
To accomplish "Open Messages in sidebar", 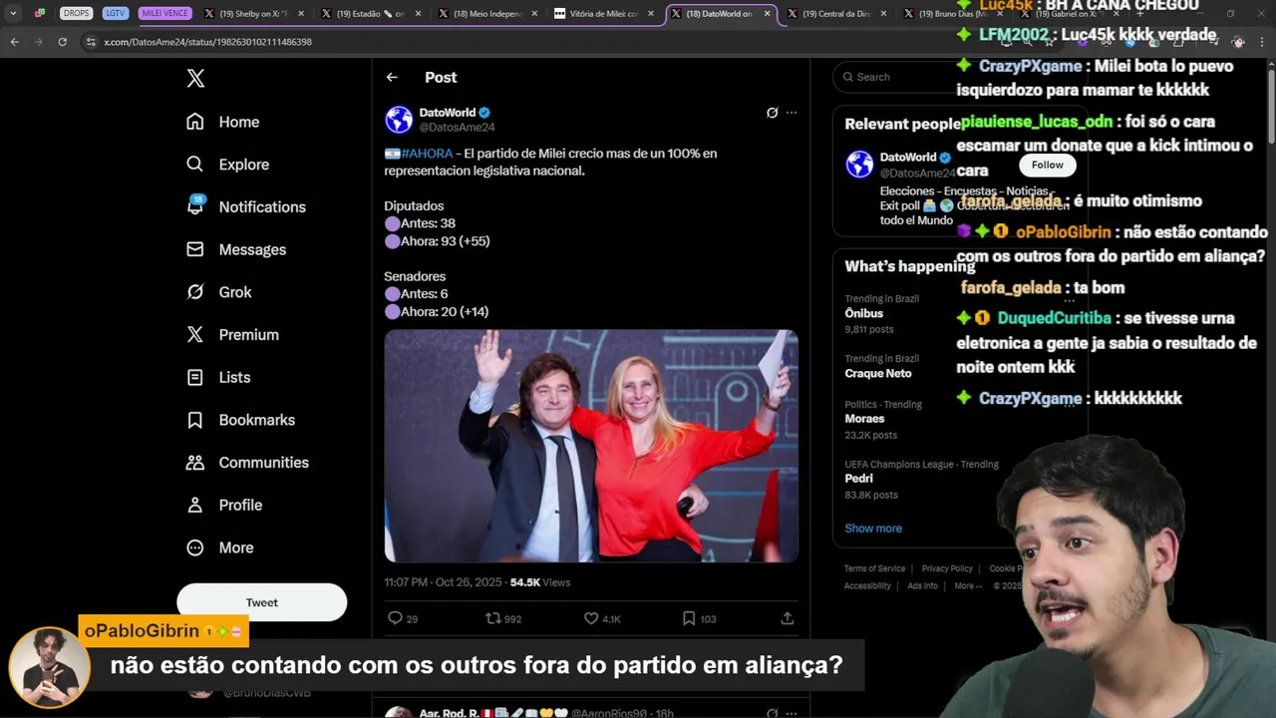I will click(x=235, y=249).
